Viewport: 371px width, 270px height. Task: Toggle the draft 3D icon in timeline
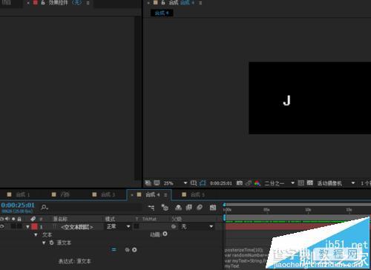[165, 208]
